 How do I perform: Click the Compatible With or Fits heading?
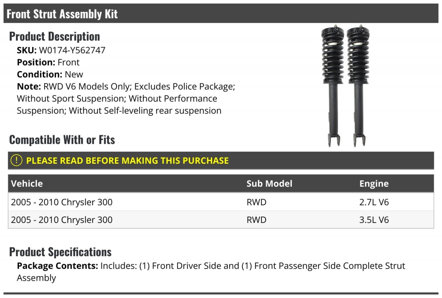[x=62, y=139]
